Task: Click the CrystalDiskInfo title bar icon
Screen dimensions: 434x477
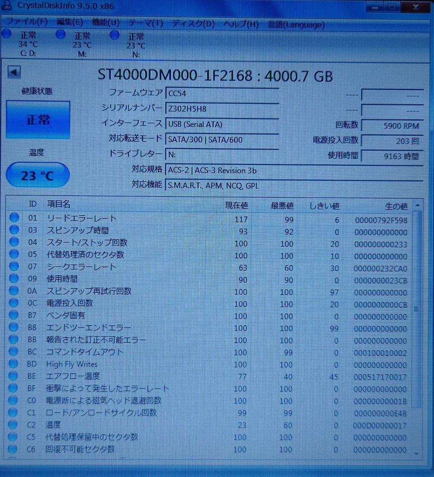Action: coord(6,6)
